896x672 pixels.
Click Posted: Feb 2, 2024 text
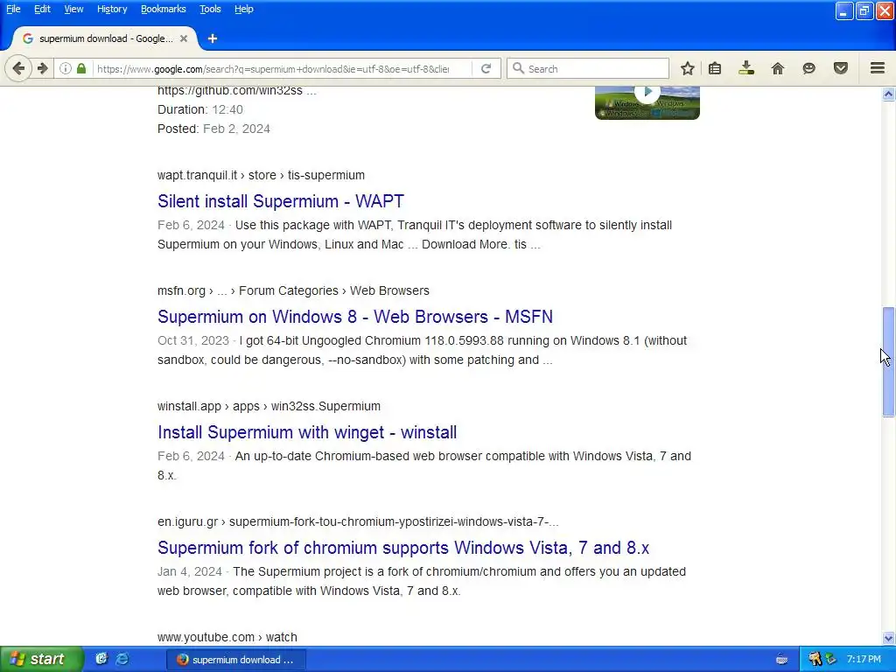point(213,129)
